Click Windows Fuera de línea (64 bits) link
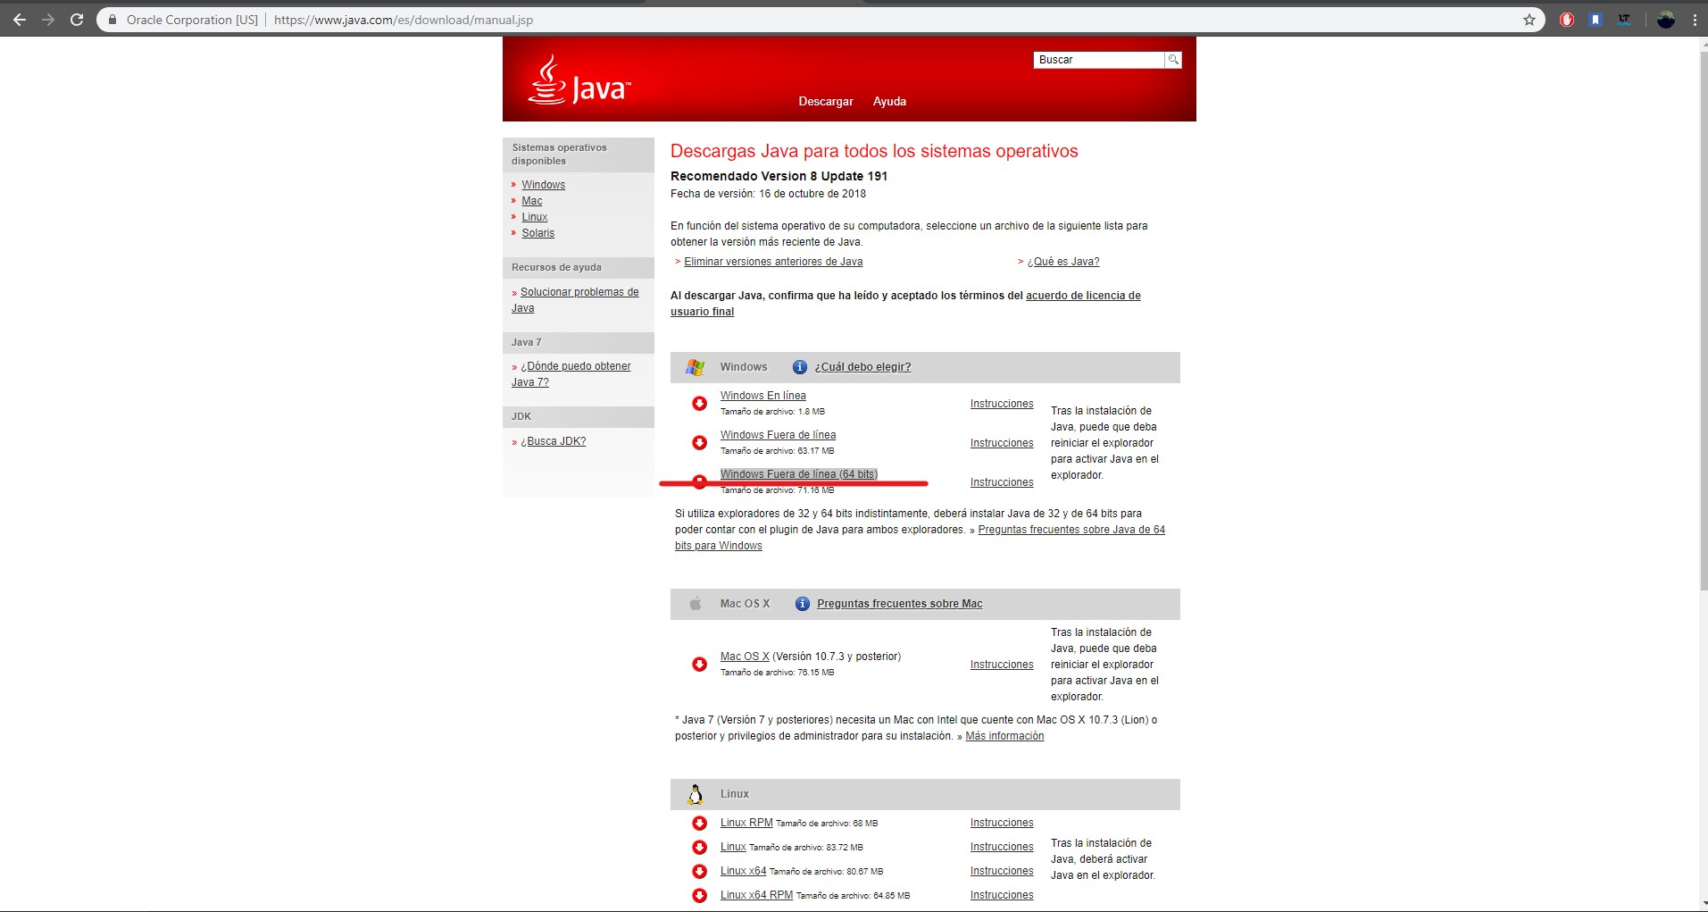This screenshot has width=1708, height=912. (x=799, y=474)
